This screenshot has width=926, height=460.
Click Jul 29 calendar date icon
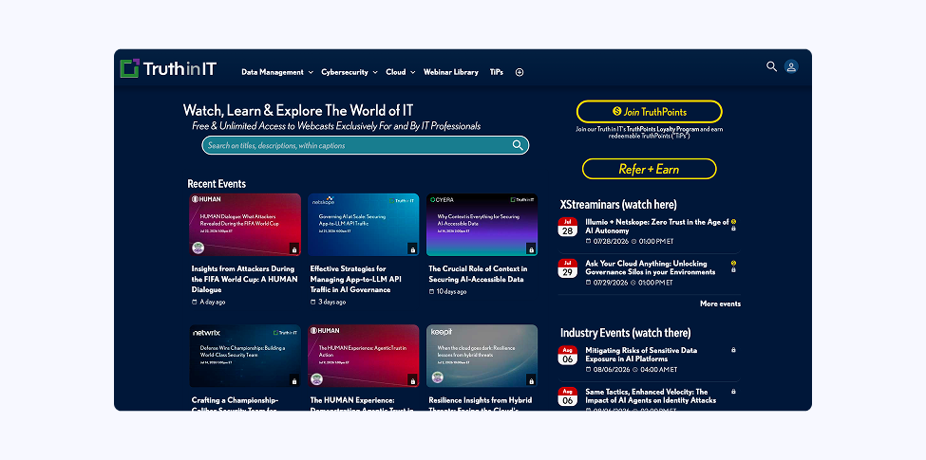pos(568,268)
